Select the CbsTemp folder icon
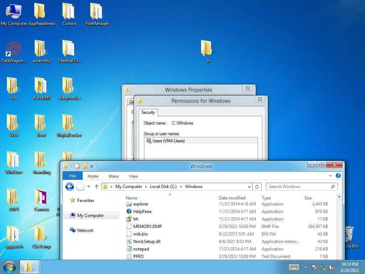The height and width of the screenshot is (274, 365). point(41,237)
